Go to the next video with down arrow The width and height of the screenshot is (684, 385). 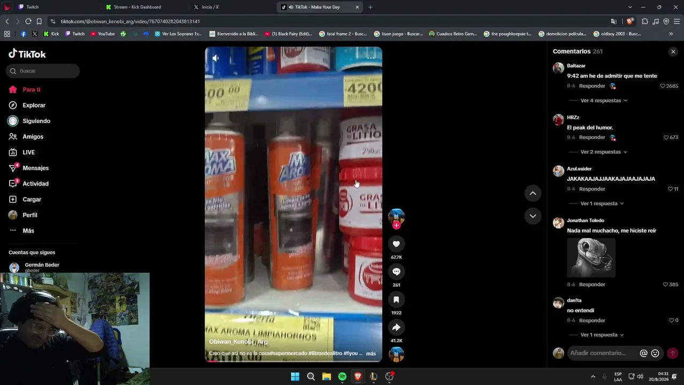coord(533,216)
